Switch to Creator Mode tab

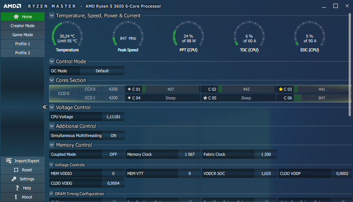(x=23, y=26)
